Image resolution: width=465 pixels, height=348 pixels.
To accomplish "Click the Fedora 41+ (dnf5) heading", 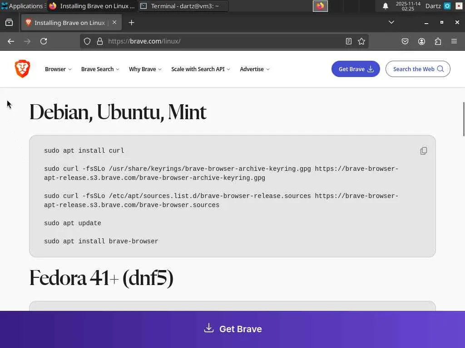I will click(x=101, y=278).
